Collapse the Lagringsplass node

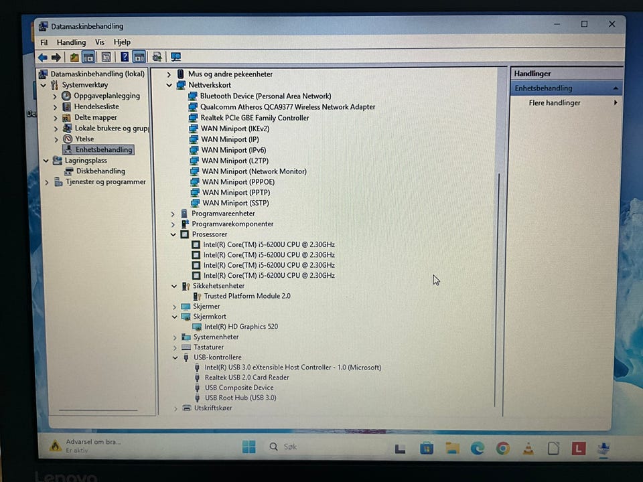(46, 161)
